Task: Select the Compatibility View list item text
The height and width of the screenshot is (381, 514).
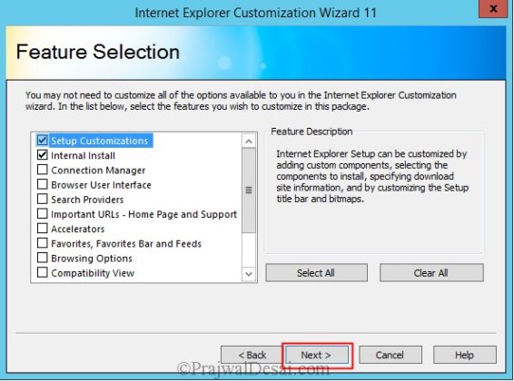Action: [x=93, y=273]
